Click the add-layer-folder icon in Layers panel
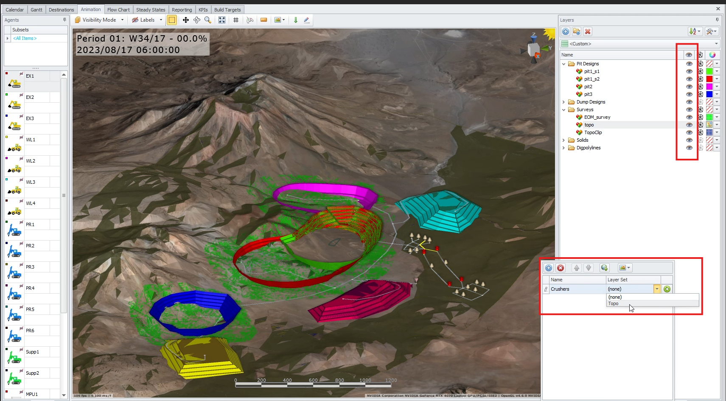Screen dimensions: 726x401 (576, 31)
